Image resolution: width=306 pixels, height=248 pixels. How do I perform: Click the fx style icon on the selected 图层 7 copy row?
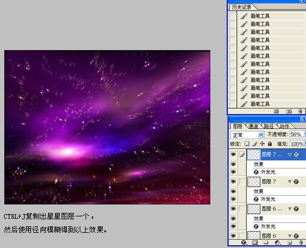[x=296, y=154]
